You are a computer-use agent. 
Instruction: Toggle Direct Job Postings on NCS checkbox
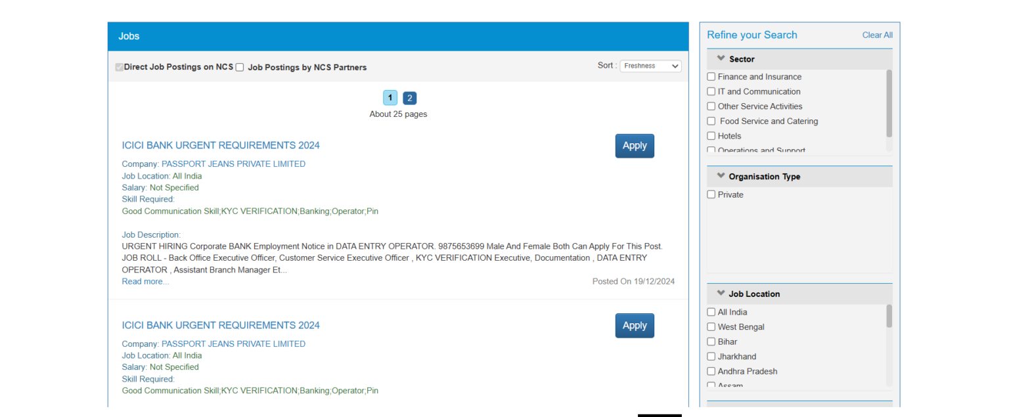[x=120, y=67]
